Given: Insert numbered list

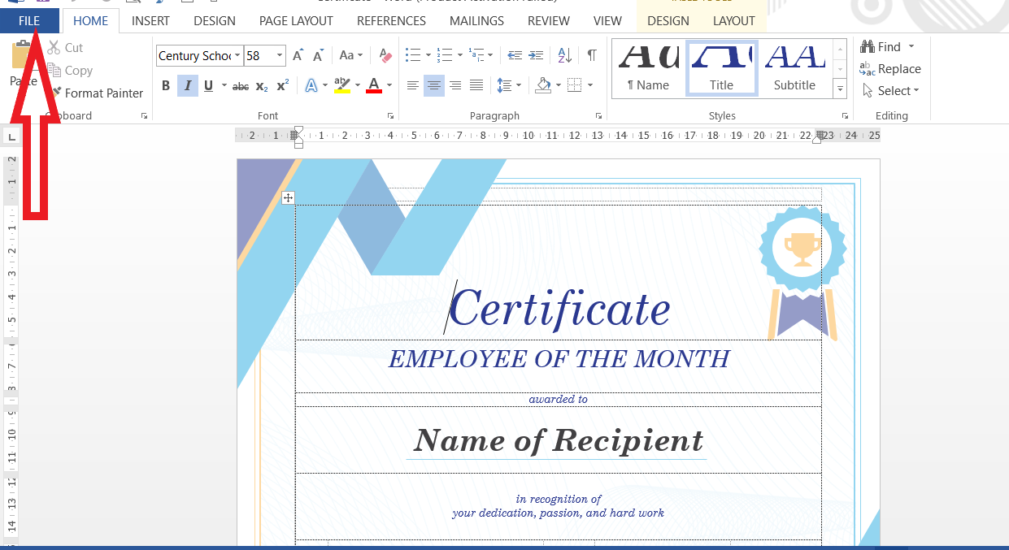Looking at the screenshot, I should (x=444, y=55).
